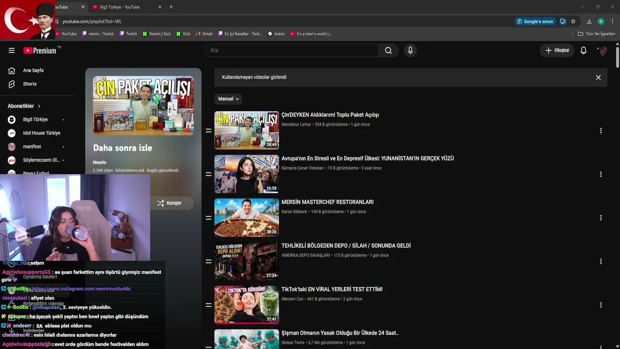The width and height of the screenshot is (620, 349).
Task: Click the large Daha sonra izle playlist cover
Action: tap(143, 105)
